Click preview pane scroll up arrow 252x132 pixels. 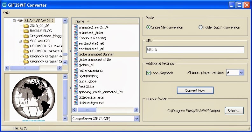coord(65,76)
